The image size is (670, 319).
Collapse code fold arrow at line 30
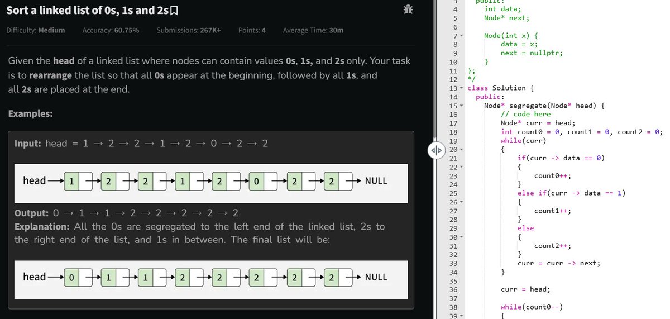(461, 237)
